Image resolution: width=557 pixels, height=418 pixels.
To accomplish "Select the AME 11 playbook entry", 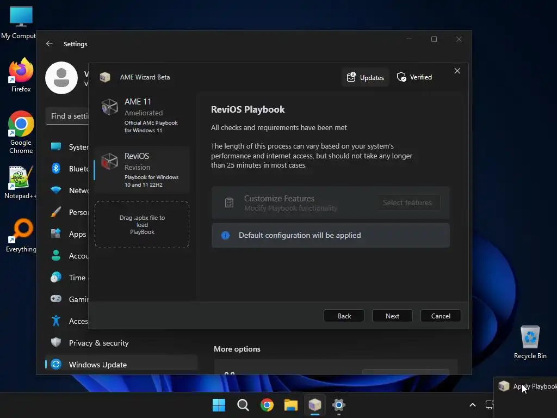I will point(142,116).
